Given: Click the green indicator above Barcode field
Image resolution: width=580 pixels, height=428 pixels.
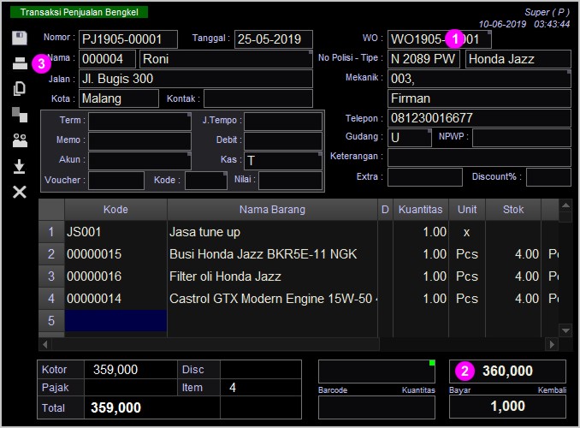Looking at the screenshot, I should point(432,363).
